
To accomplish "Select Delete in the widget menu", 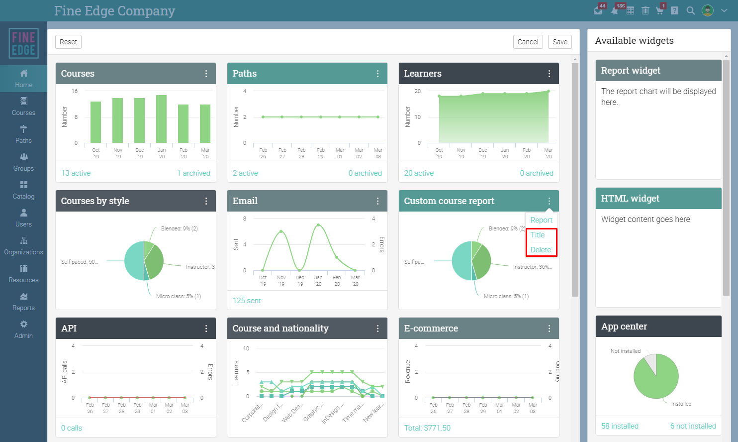I will click(541, 250).
